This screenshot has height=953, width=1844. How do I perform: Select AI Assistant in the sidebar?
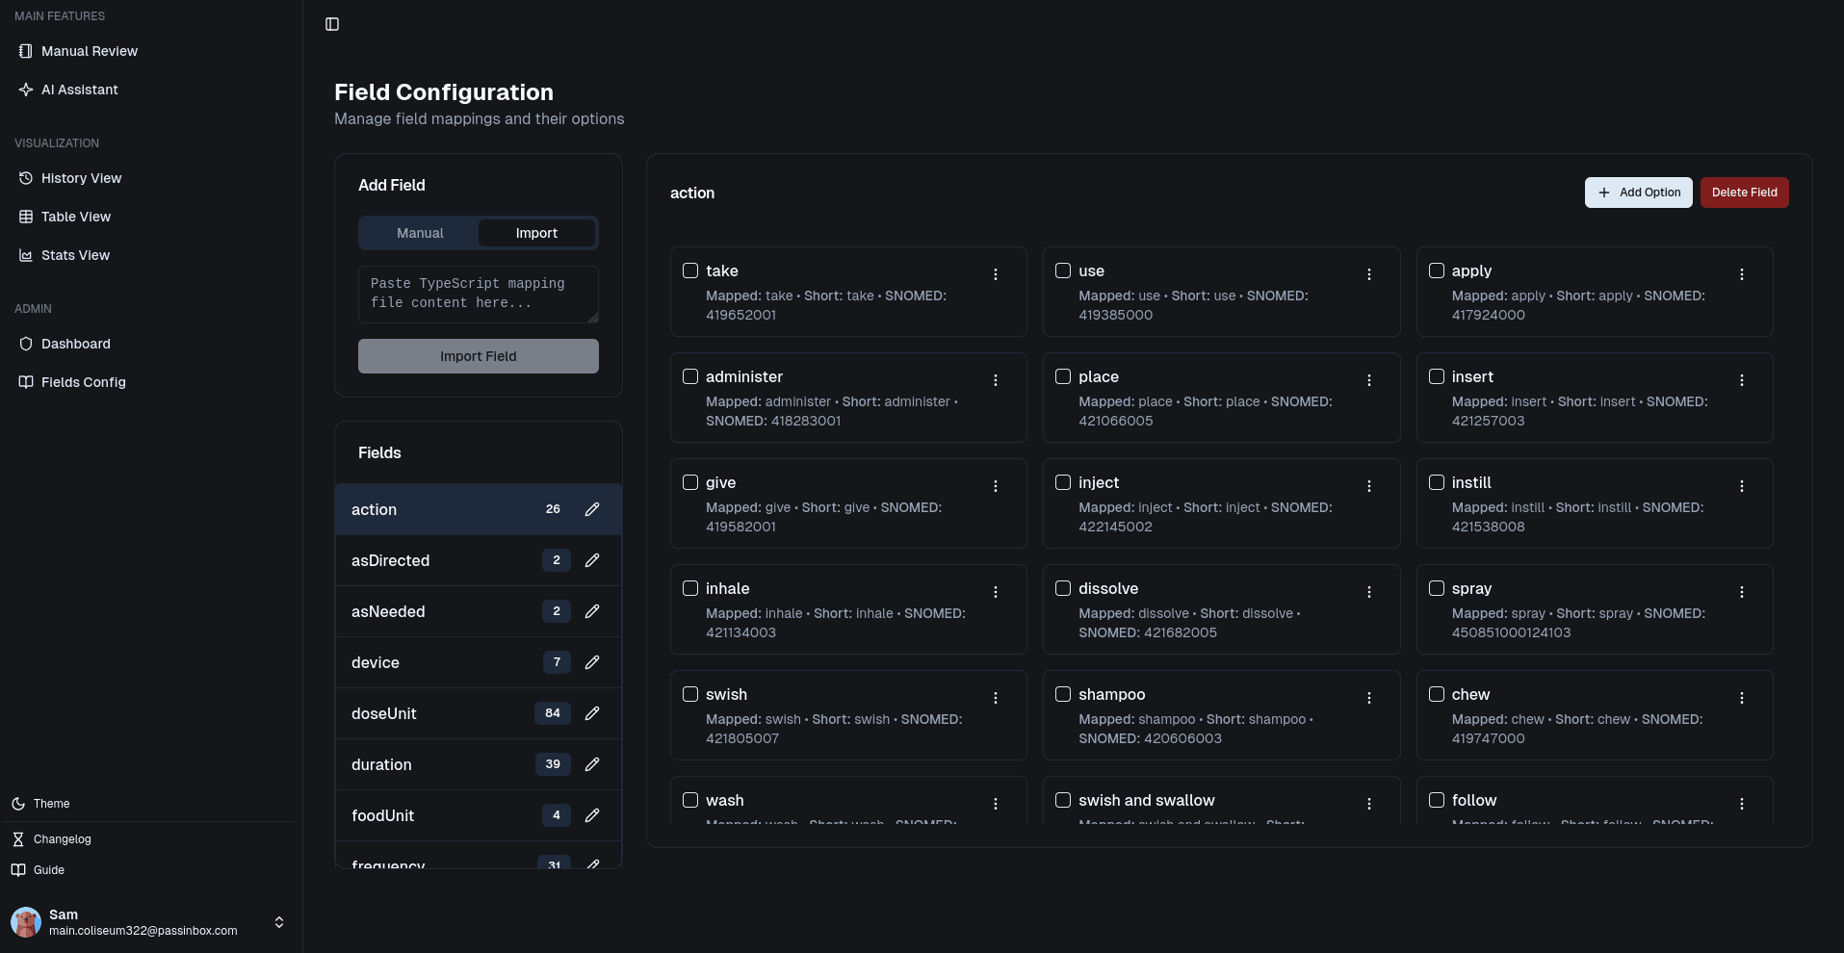[79, 90]
